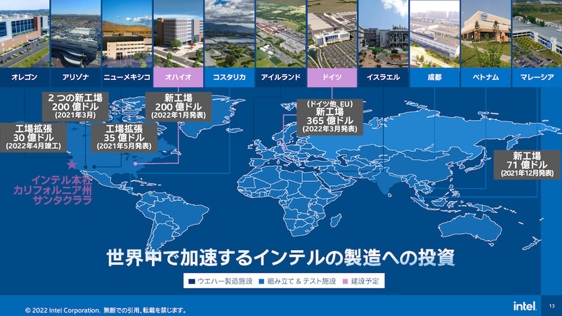The image size is (562, 316).
Task: Open the Ohio building rendering photo
Action: coord(178,34)
